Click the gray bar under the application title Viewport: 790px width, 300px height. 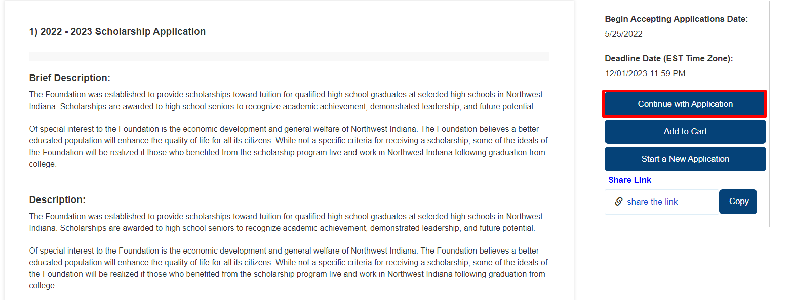tap(289, 56)
